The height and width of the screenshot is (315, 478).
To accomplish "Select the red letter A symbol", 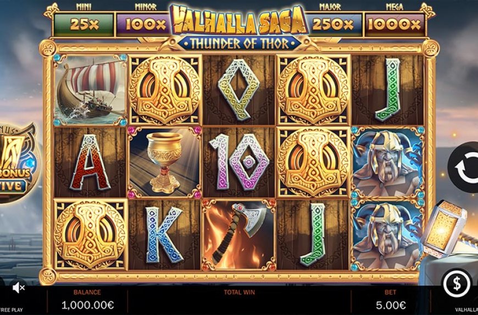I will click(x=90, y=162).
